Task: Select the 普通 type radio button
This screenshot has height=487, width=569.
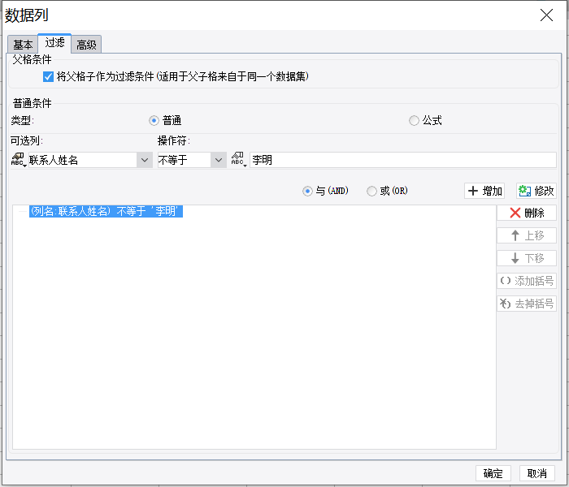Action: pyautogui.click(x=154, y=120)
